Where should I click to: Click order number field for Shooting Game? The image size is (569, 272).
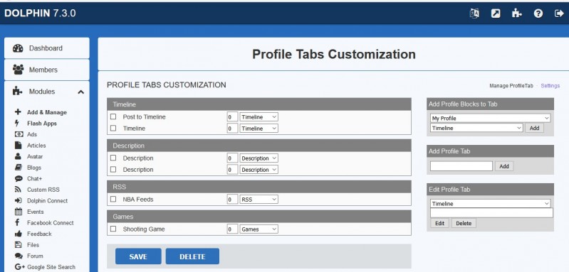click(x=232, y=229)
